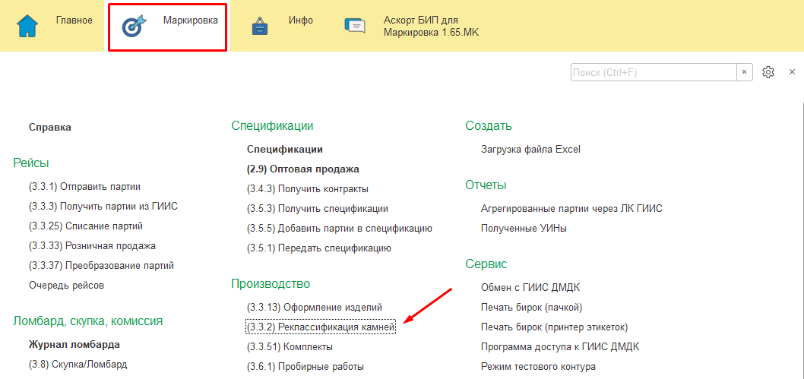Open (3.5.3) Получить спецификации
The width and height of the screenshot is (804, 379).
point(318,208)
